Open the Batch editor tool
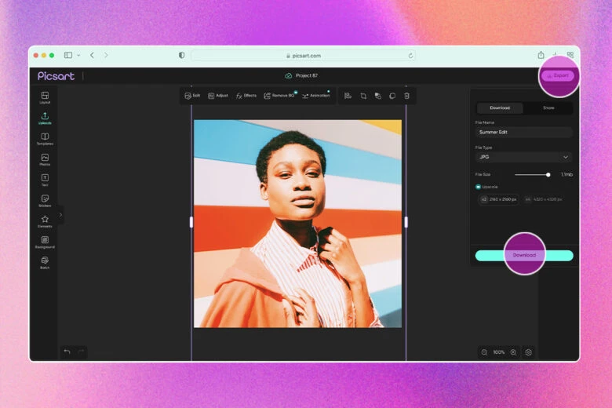 click(x=45, y=263)
